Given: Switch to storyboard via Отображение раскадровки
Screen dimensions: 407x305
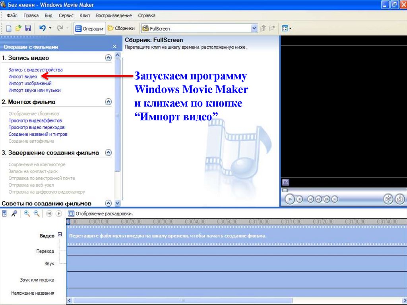Looking at the screenshot, I should click(x=100, y=214).
